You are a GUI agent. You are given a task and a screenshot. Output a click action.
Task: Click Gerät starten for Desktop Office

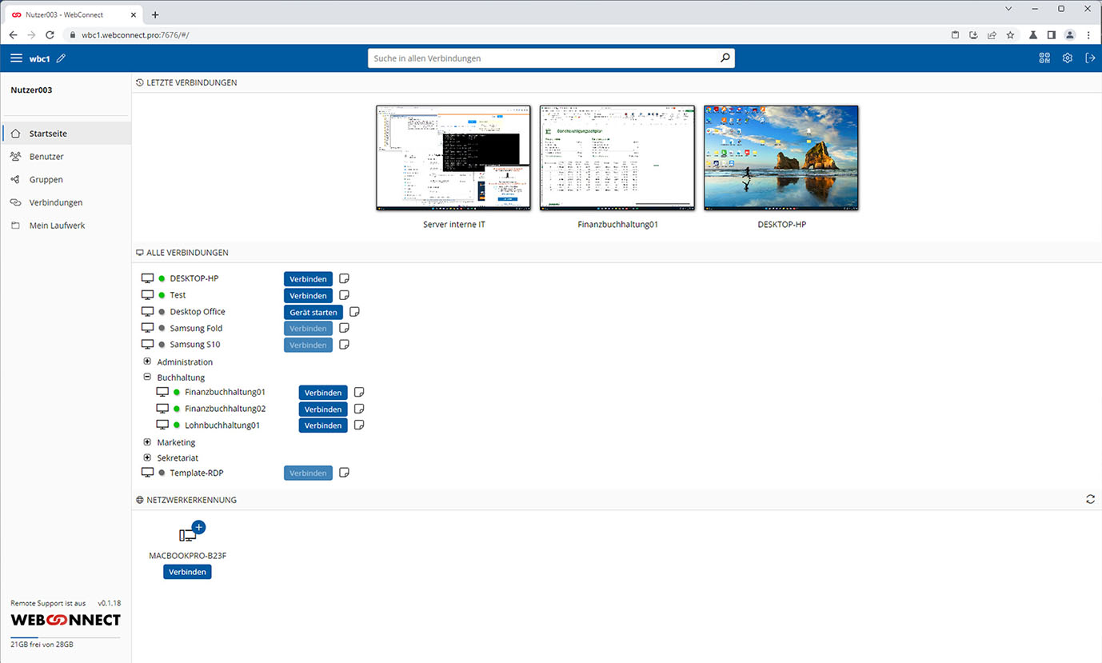pyautogui.click(x=313, y=312)
